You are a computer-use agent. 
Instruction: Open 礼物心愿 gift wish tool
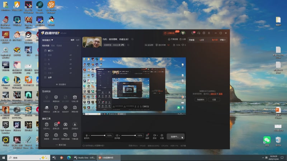(75, 98)
